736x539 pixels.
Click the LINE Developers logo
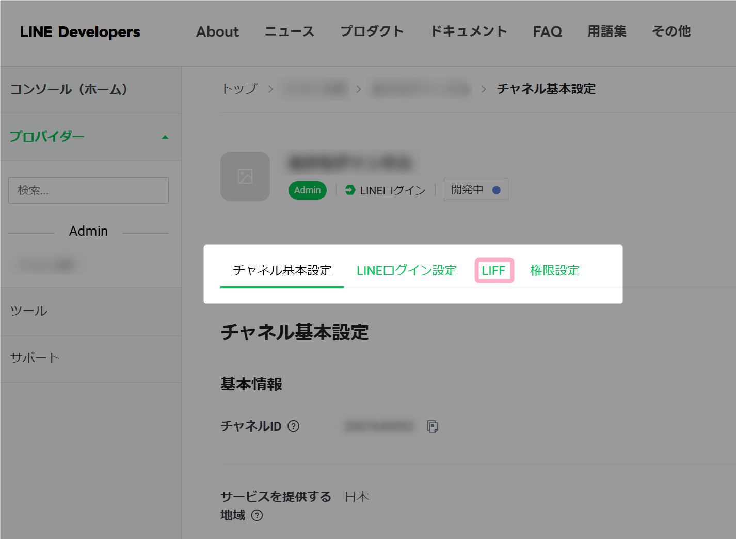tap(80, 32)
